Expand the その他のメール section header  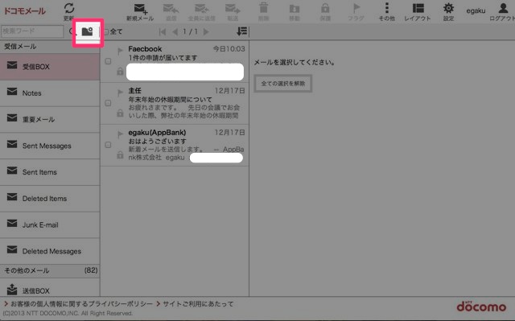click(50, 270)
